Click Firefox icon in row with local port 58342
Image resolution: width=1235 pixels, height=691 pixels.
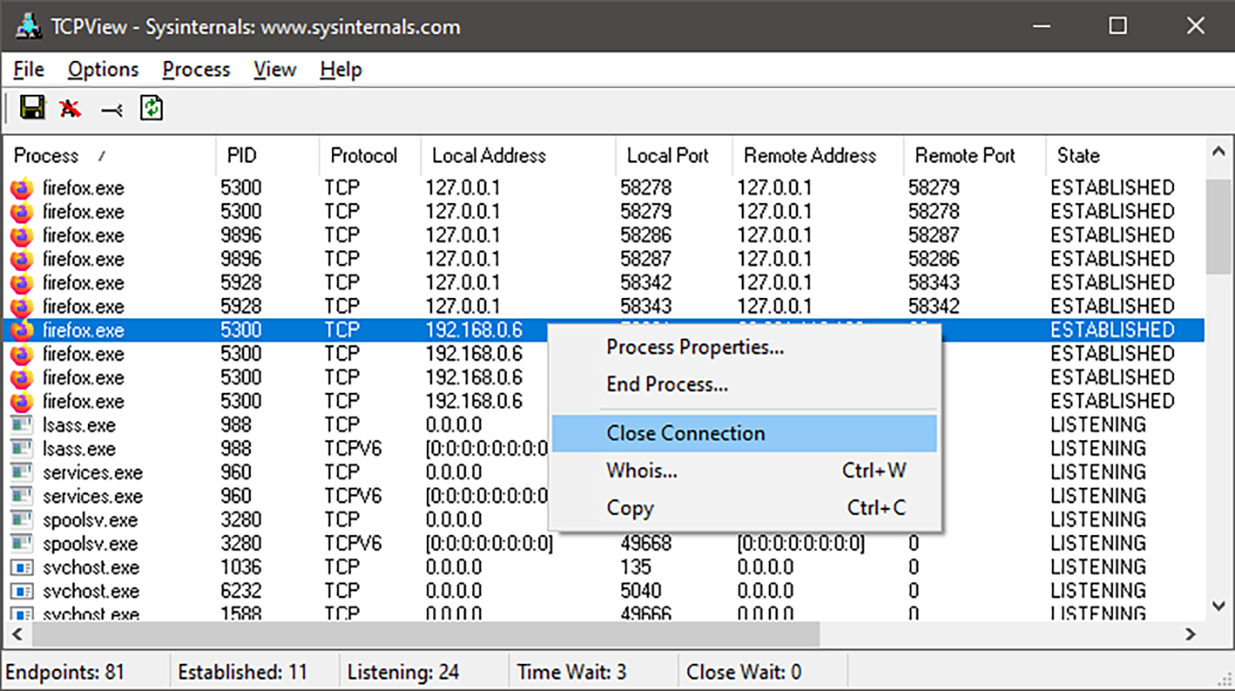pyautogui.click(x=22, y=283)
